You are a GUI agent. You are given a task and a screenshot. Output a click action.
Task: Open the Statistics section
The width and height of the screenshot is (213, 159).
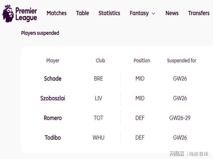(109, 13)
